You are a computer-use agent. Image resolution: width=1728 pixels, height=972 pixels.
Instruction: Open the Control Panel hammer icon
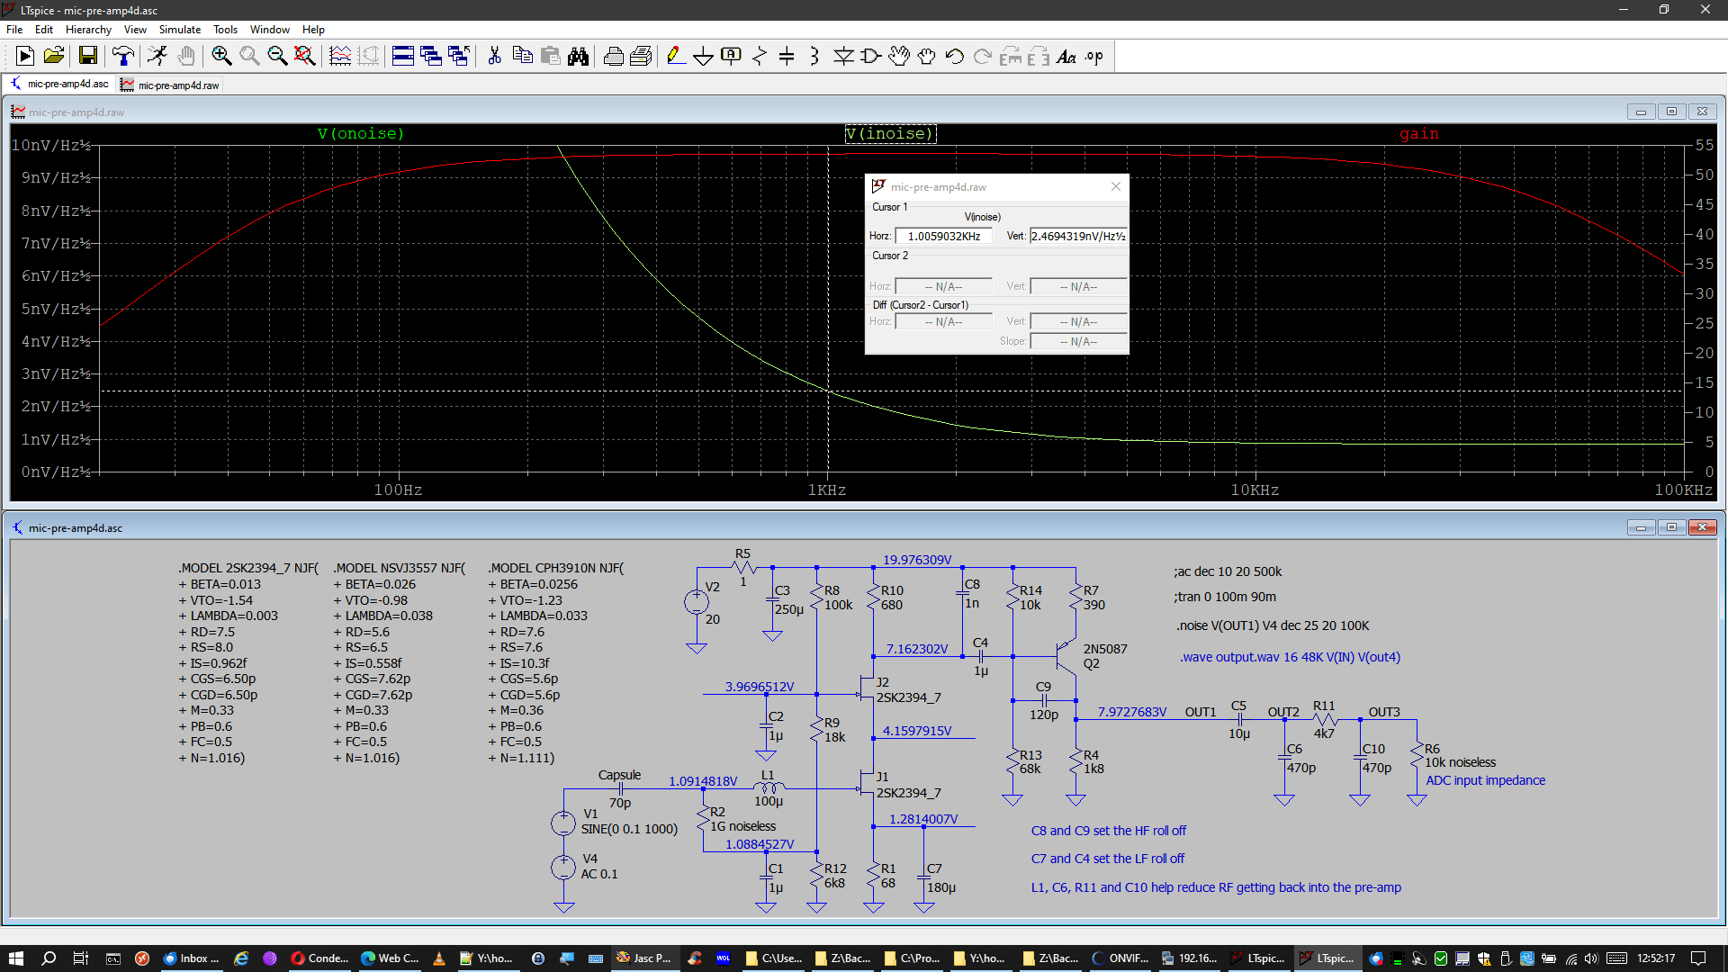click(123, 57)
